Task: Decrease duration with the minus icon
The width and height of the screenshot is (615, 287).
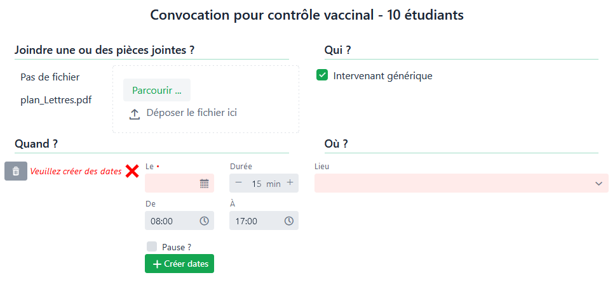Action: [x=239, y=183]
